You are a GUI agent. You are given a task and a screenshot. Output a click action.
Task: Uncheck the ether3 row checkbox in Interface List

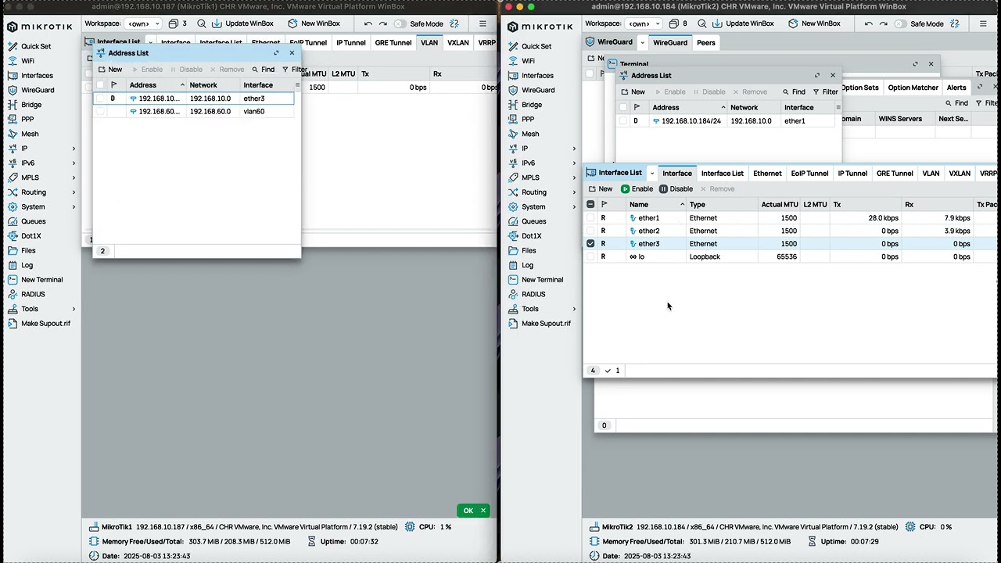590,244
